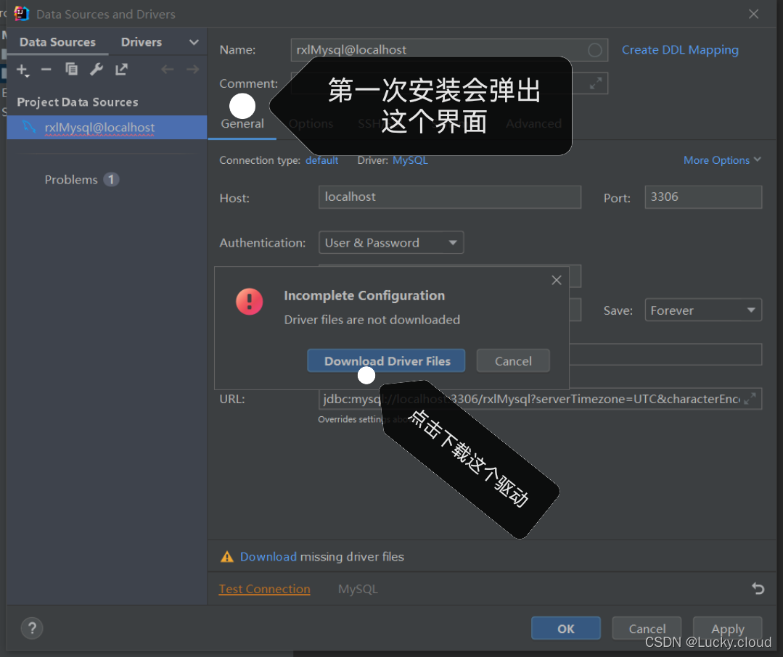Screen dimensions: 783x657
Task: Open the Save password Forever dropdown
Action: point(703,310)
